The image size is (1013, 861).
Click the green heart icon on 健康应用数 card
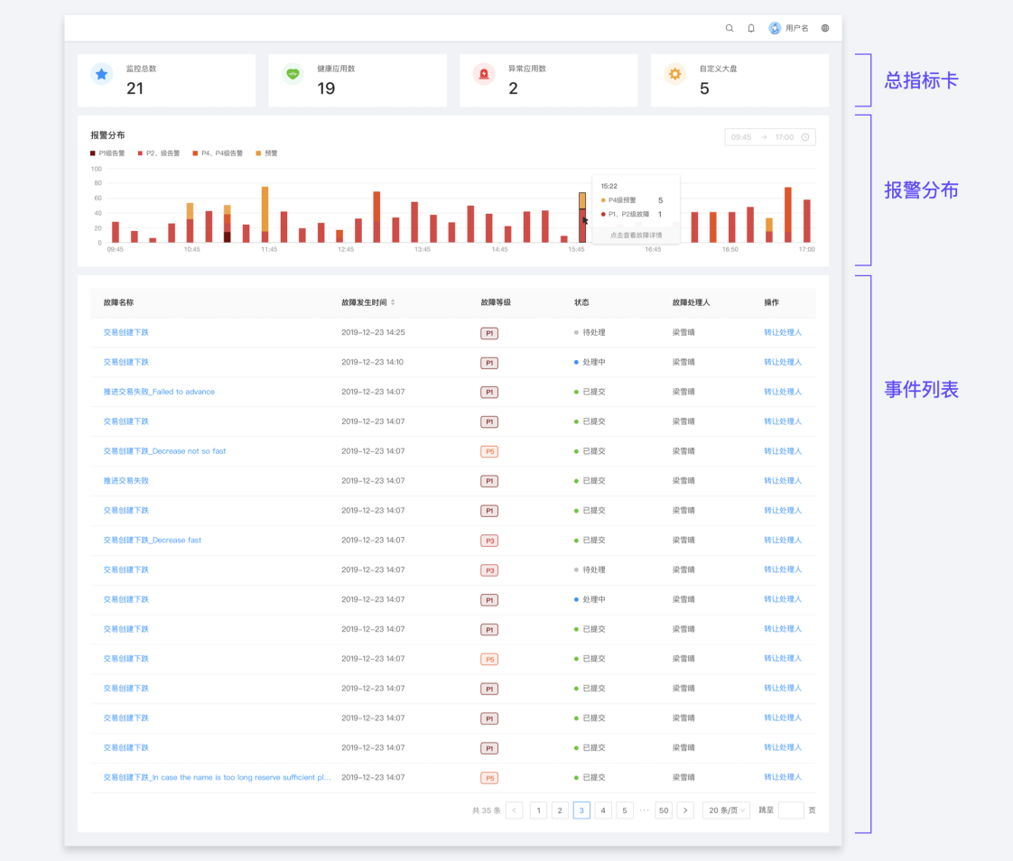[293, 74]
